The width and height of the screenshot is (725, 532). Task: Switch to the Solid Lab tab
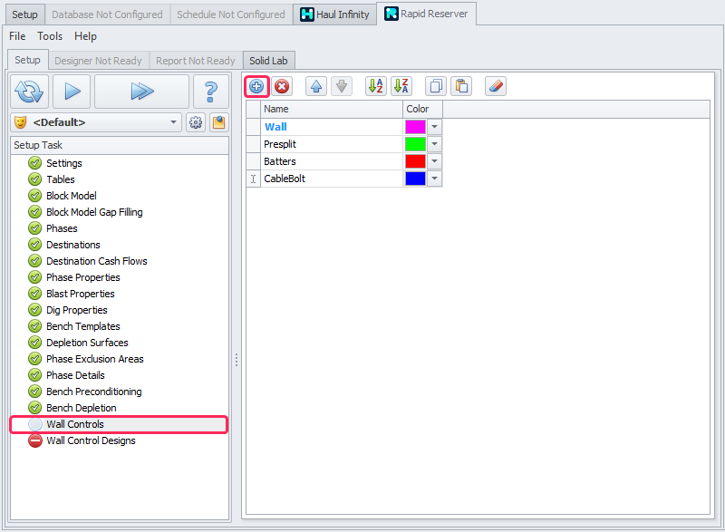click(x=267, y=61)
